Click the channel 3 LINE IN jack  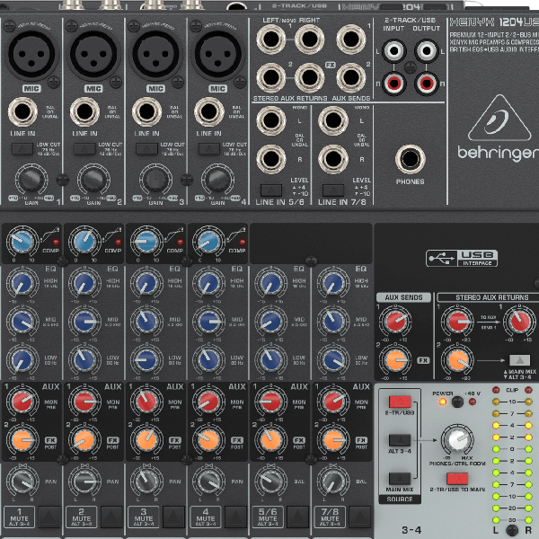click(146, 111)
